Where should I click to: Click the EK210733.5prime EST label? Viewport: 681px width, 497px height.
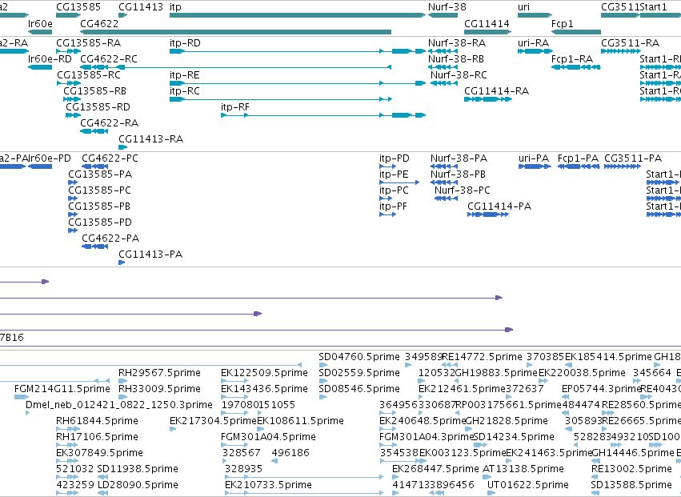(268, 485)
